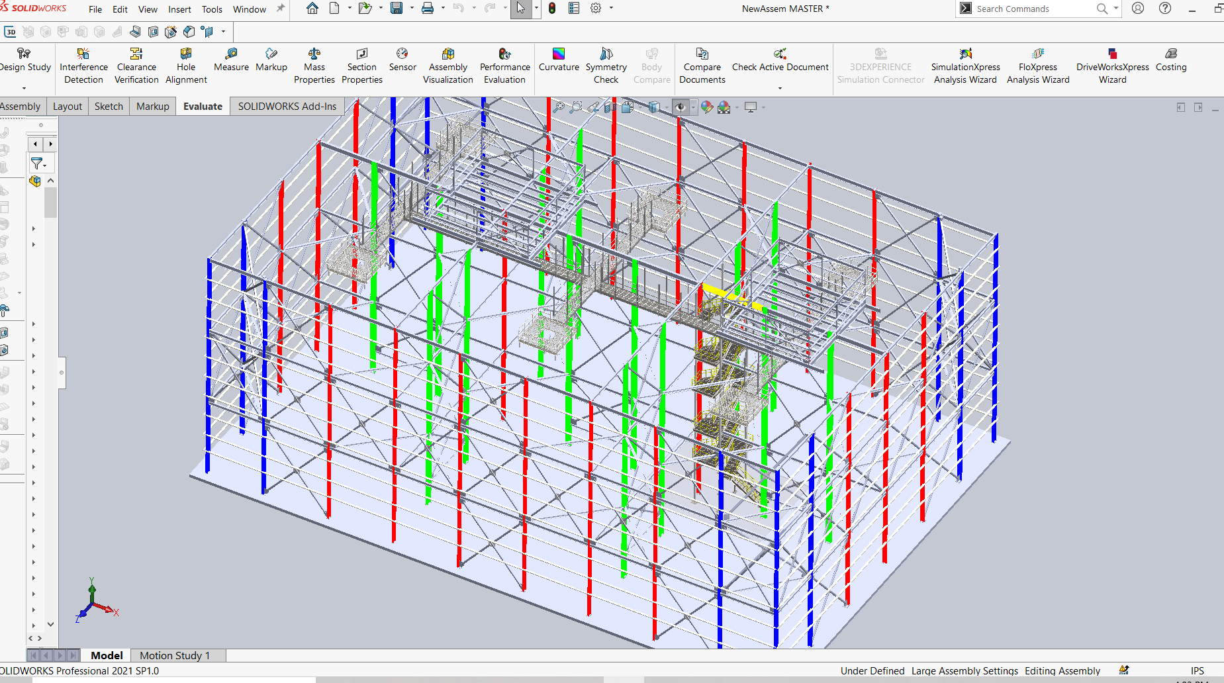Open the Insert menu
This screenshot has width=1224, height=683.
point(179,9)
